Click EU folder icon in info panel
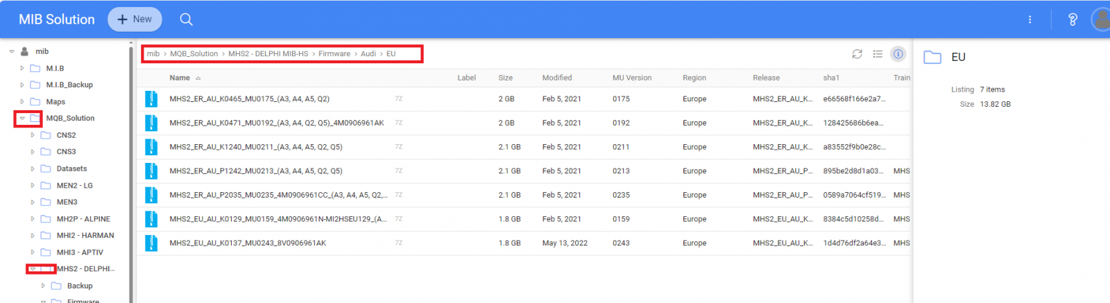 click(x=932, y=58)
